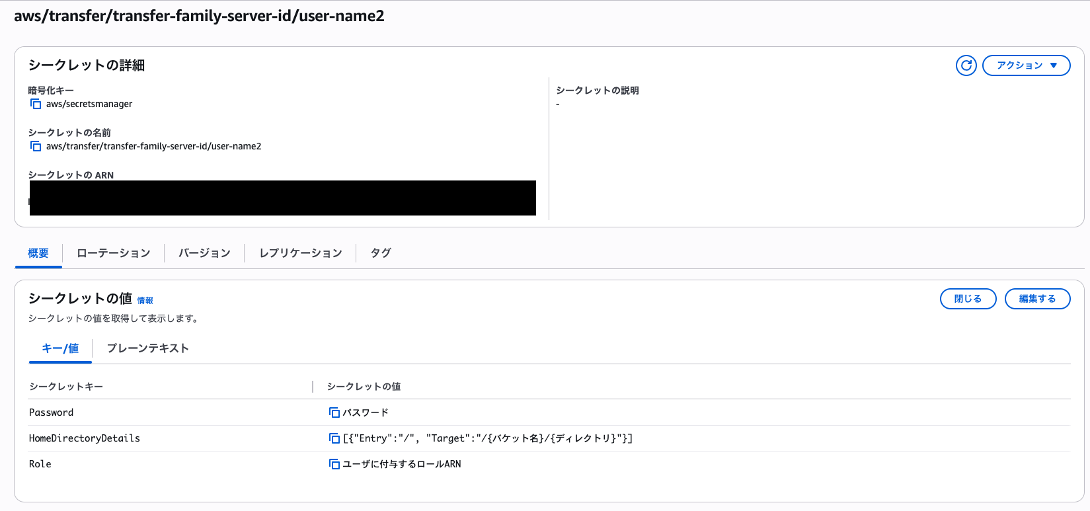Click the ユーザに付与するロールARN value
This screenshot has height=511, width=1090.
[x=402, y=464]
